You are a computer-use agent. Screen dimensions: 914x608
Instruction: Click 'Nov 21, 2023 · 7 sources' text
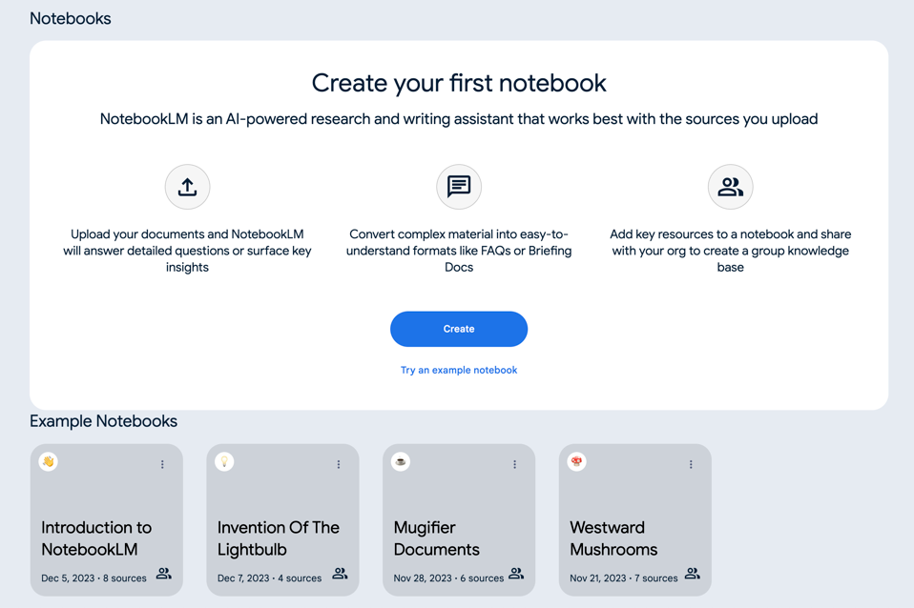(x=624, y=578)
